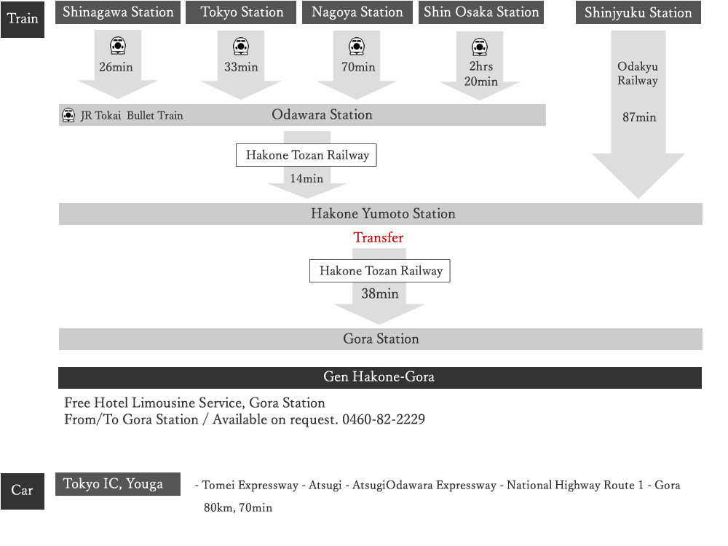Image resolution: width=728 pixels, height=546 pixels.
Task: Click the JR Tokai Bullet Train label
Action: (132, 116)
